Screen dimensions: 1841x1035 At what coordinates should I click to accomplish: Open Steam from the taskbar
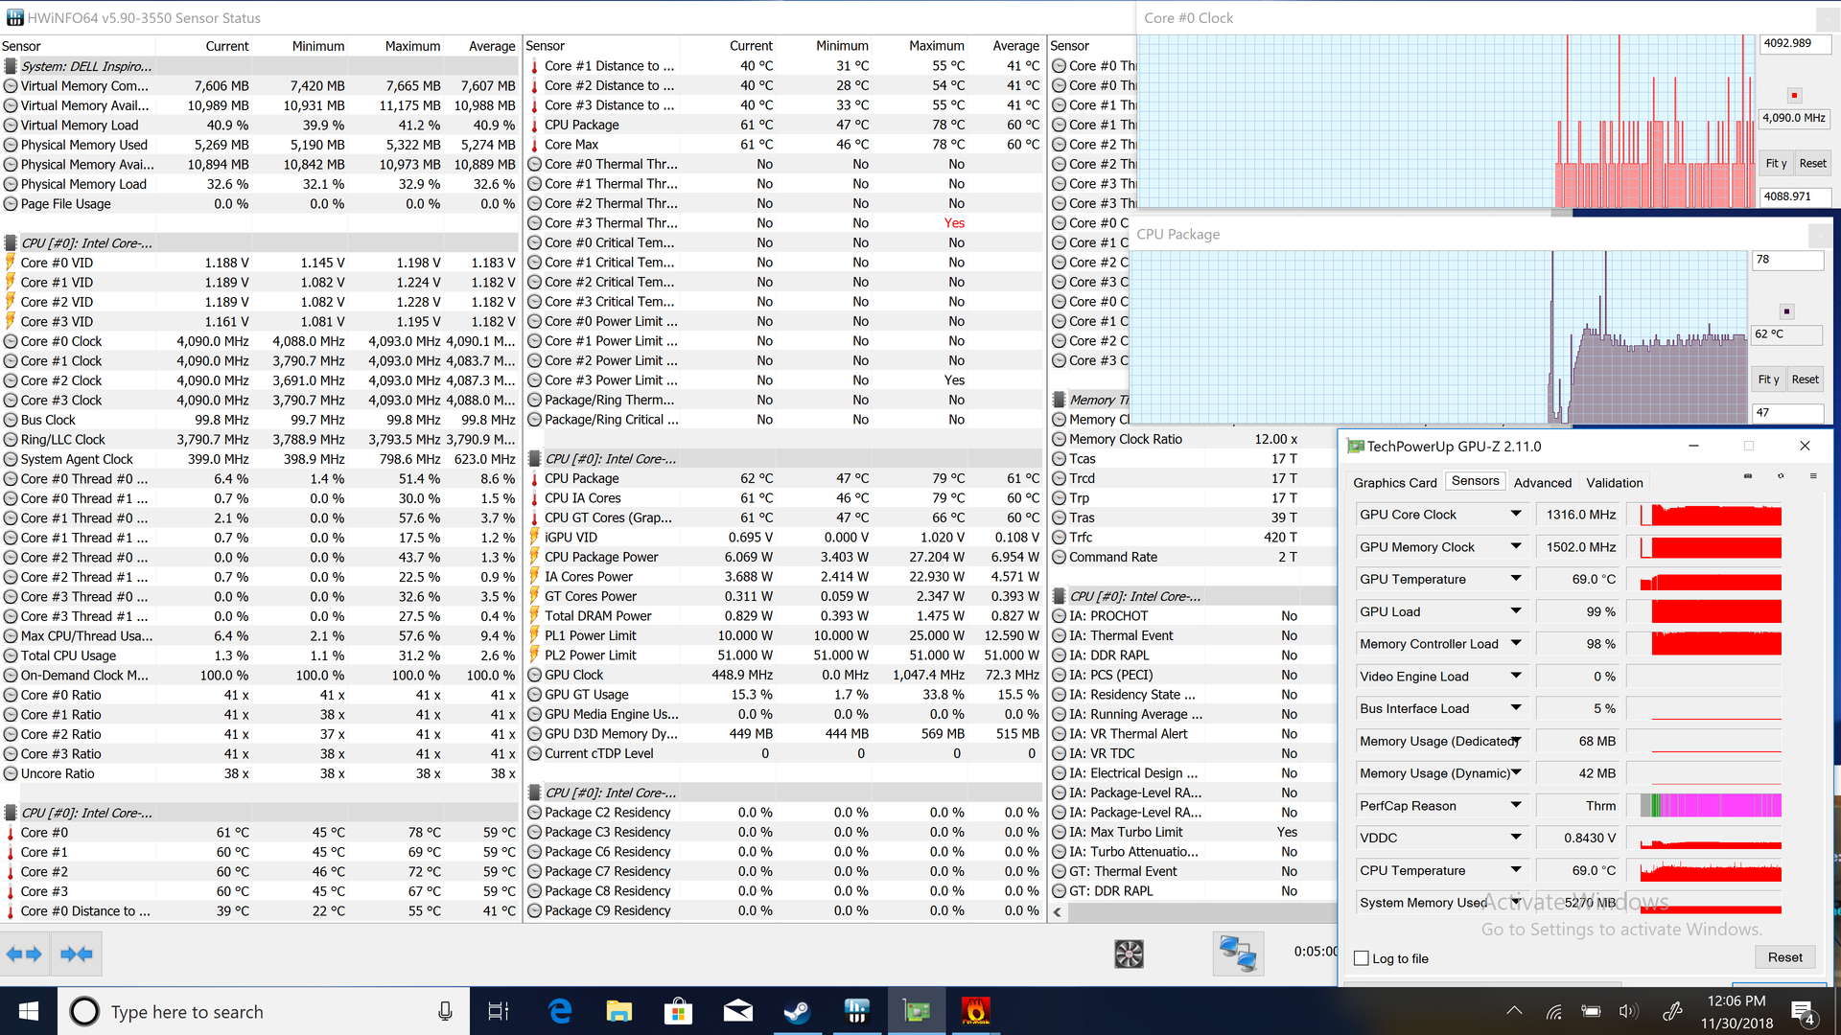point(797,1011)
